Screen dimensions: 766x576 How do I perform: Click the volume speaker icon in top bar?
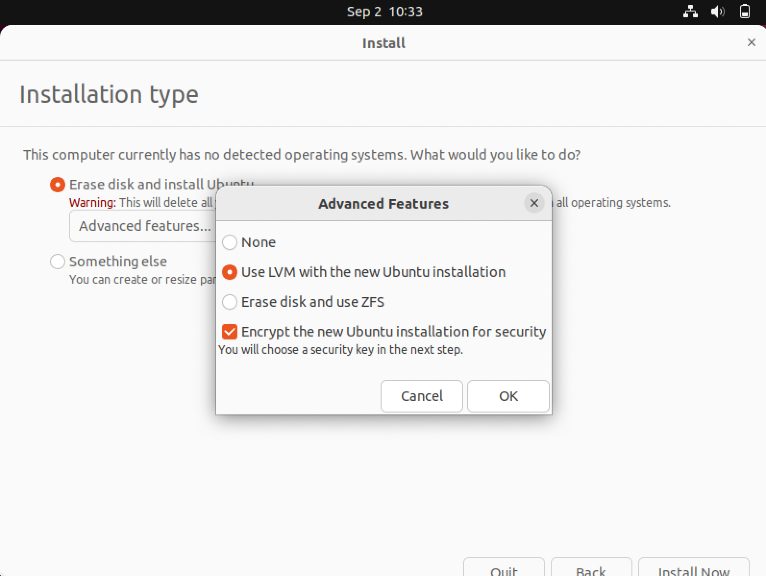(717, 12)
